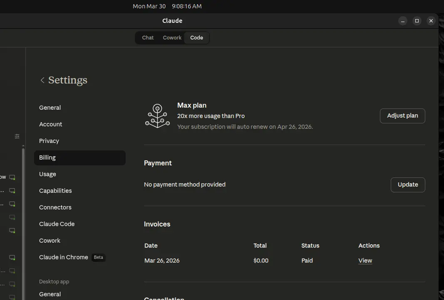The height and width of the screenshot is (300, 444).
Task: Click the Beta badge next to Claude in Chrome
Action: (98, 258)
